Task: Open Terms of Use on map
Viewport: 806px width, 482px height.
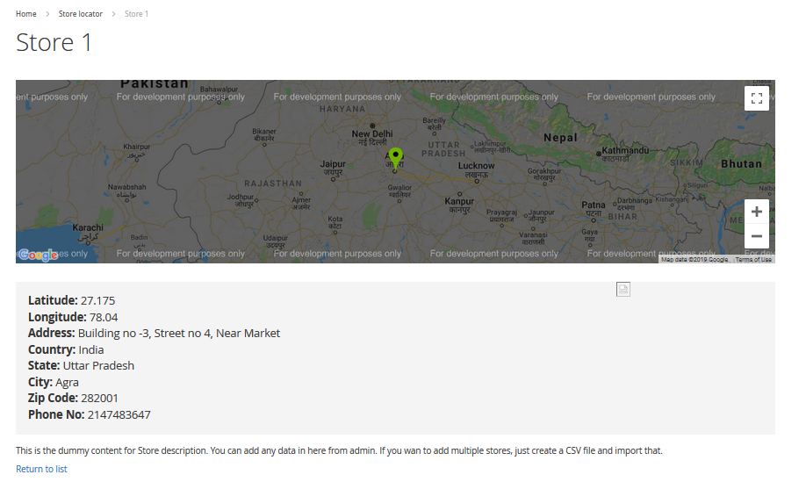Action: click(753, 260)
